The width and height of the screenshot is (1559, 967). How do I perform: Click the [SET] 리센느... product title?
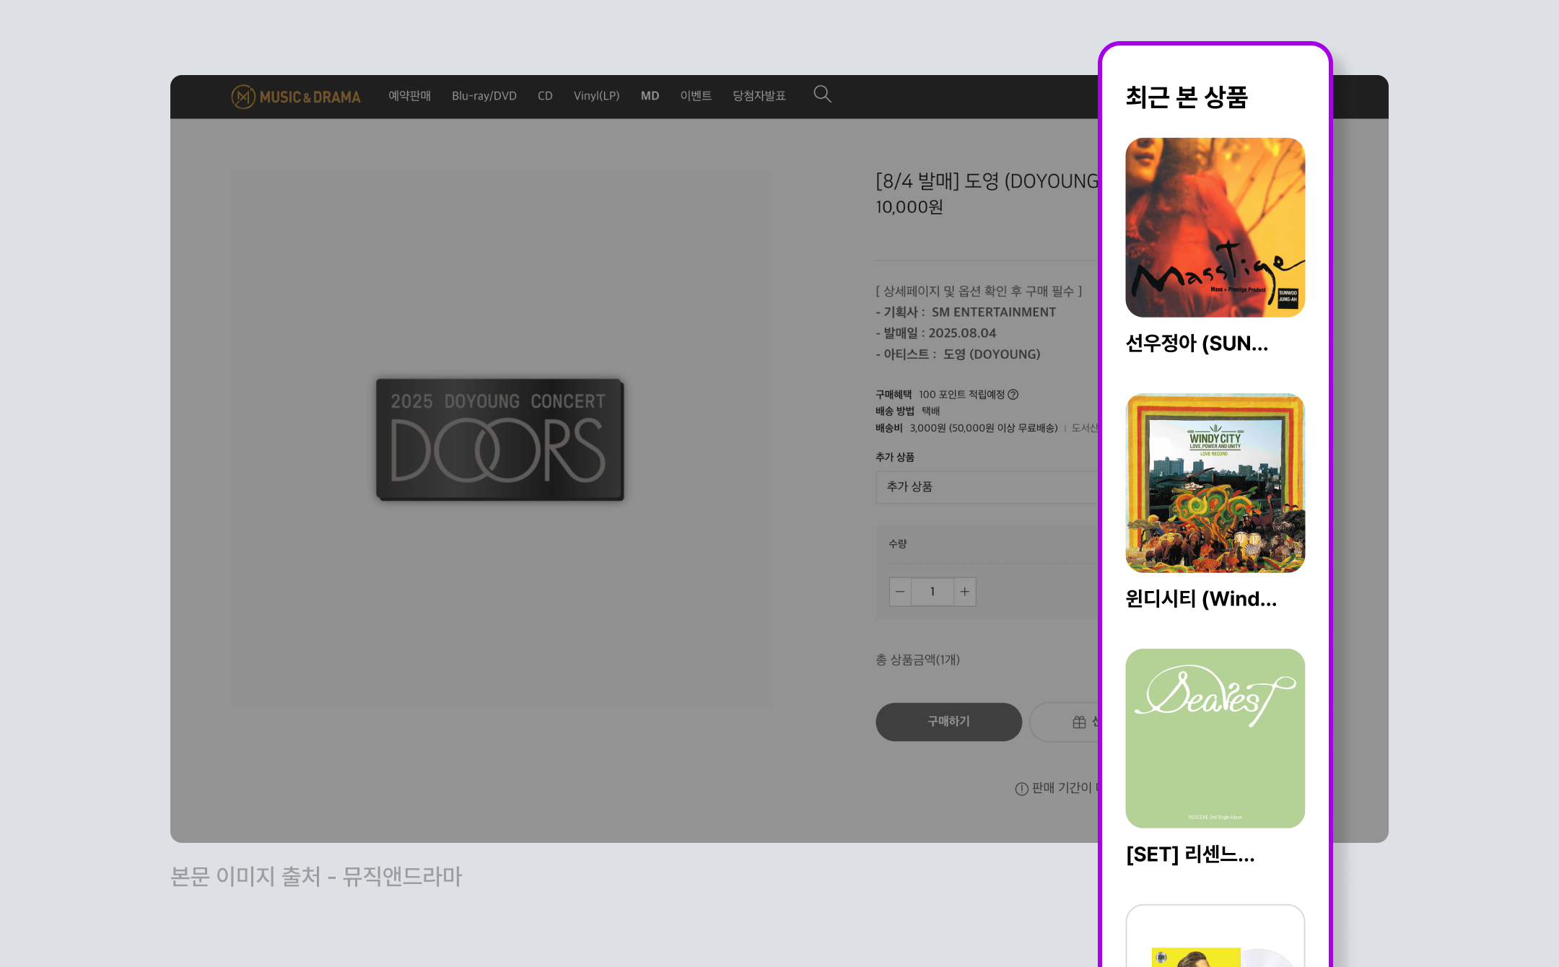(1190, 854)
